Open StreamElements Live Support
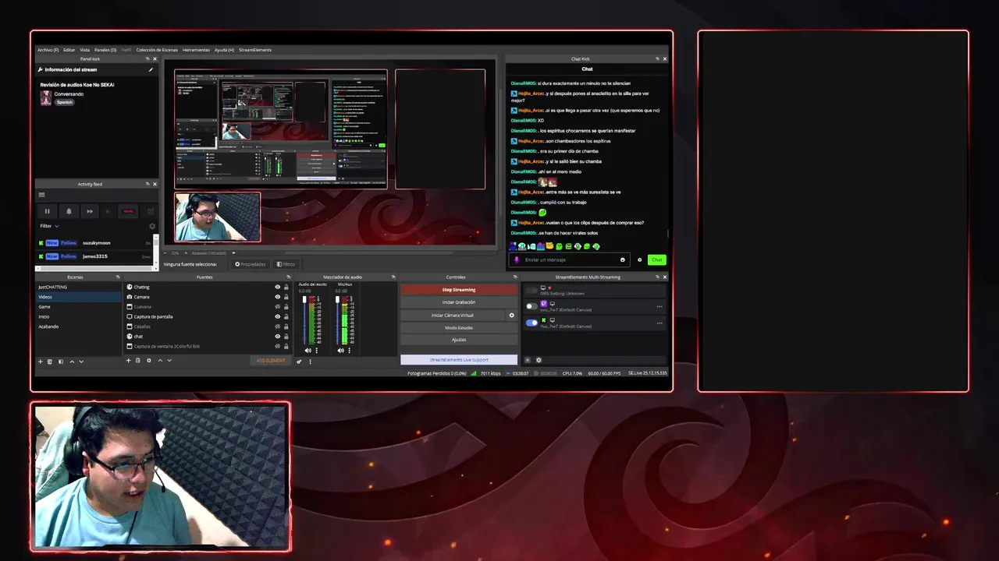 click(x=459, y=360)
